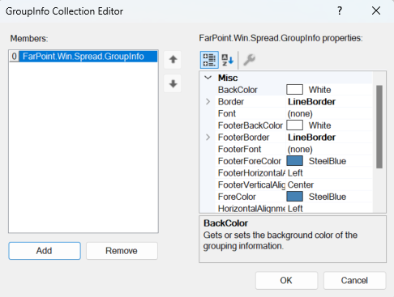Move selected member up

coord(173,59)
